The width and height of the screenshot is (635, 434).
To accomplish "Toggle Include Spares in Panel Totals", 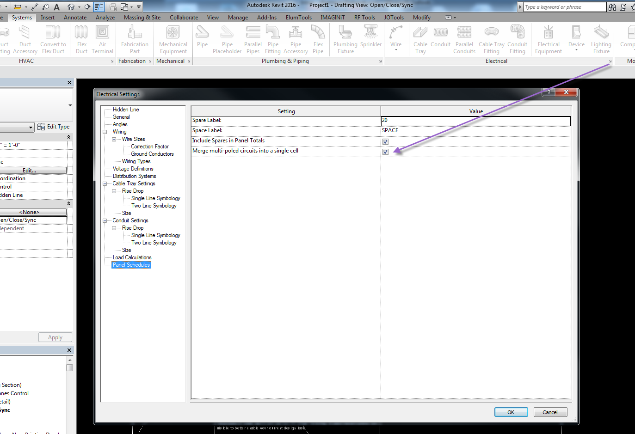I will pyautogui.click(x=385, y=141).
